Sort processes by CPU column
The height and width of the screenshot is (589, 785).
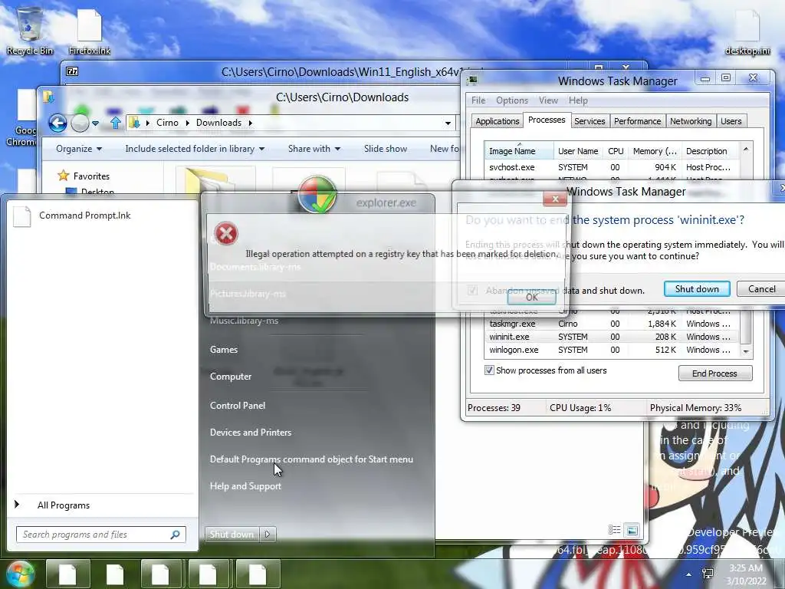click(616, 151)
